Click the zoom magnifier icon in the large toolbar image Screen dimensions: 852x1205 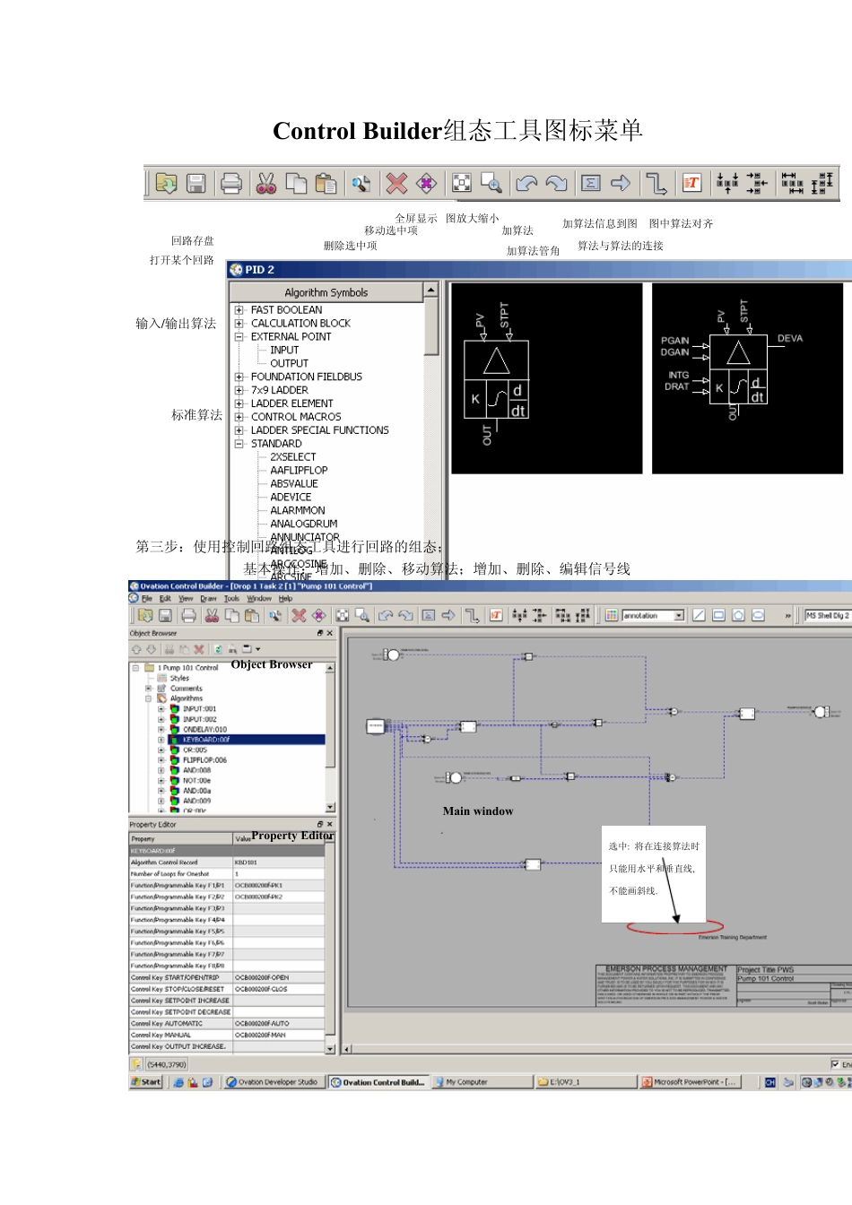pyautogui.click(x=491, y=184)
